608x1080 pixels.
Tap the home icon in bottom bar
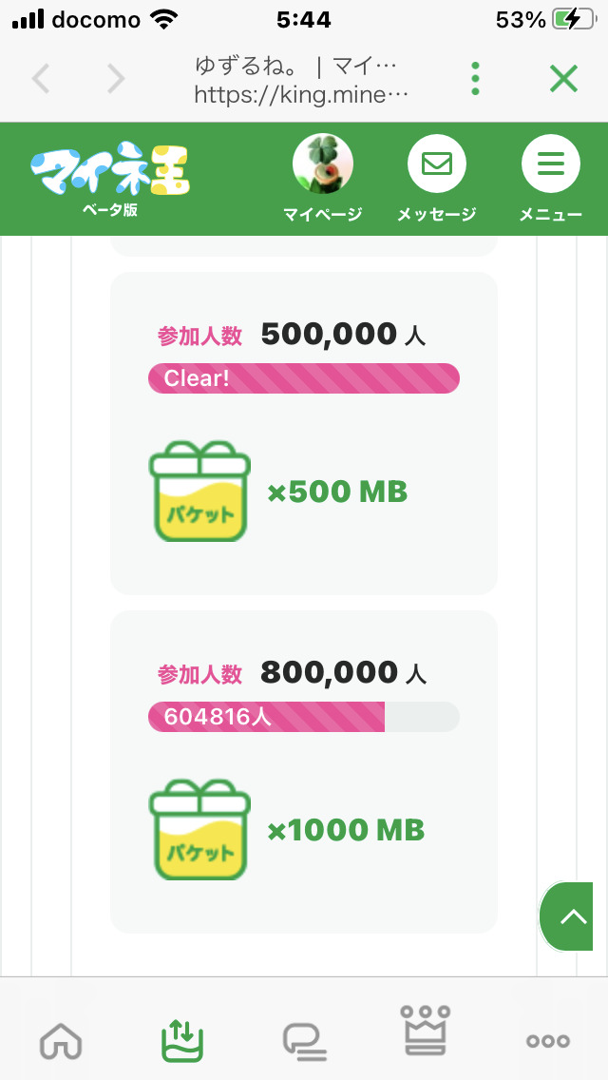[62, 1040]
